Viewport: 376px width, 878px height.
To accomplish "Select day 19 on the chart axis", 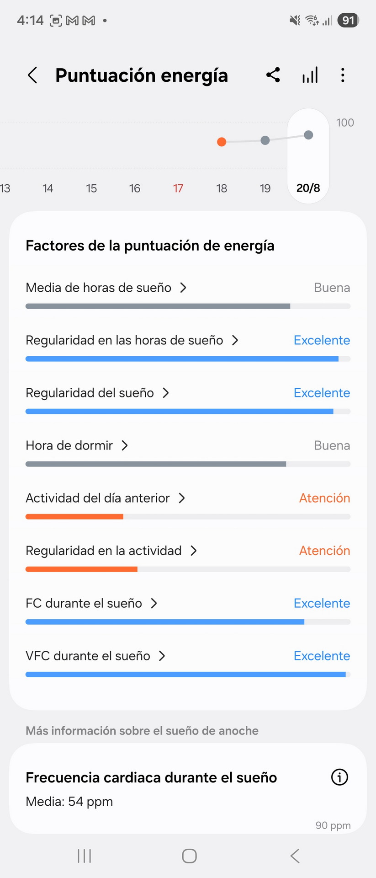I will tap(265, 188).
